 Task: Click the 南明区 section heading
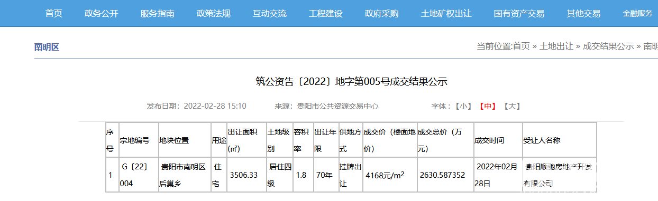pos(47,47)
